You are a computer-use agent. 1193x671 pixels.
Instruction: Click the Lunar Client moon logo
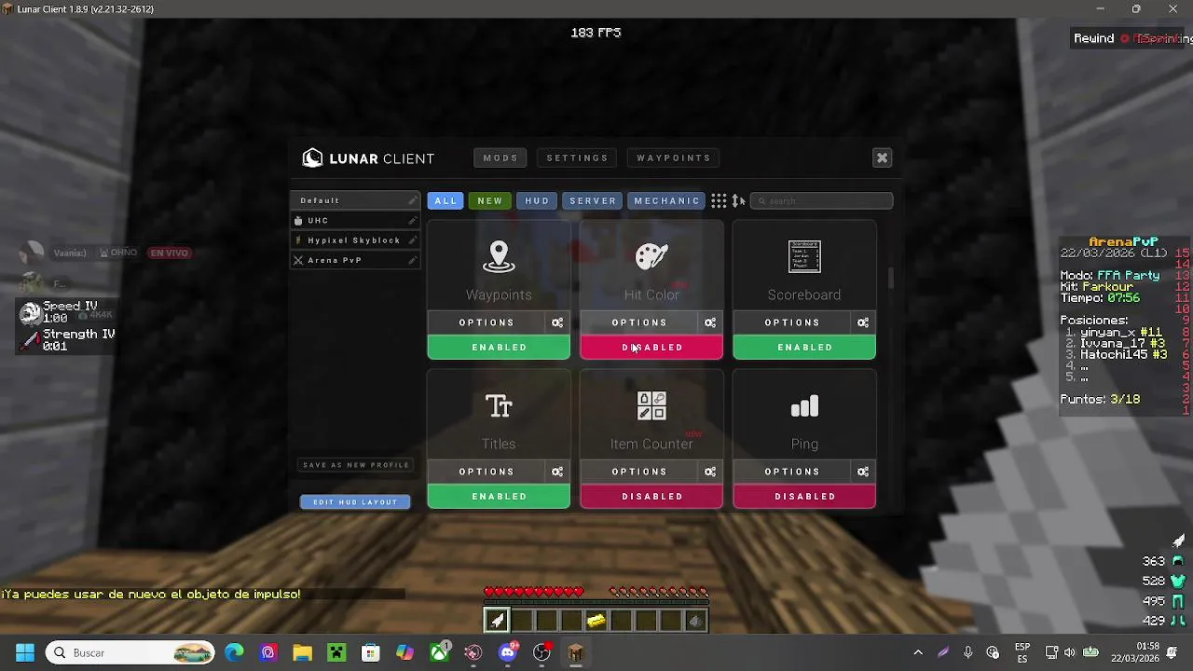click(312, 158)
